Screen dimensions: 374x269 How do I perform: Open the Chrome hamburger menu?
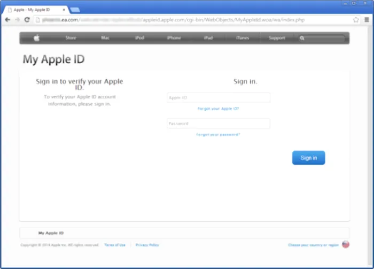coord(367,20)
